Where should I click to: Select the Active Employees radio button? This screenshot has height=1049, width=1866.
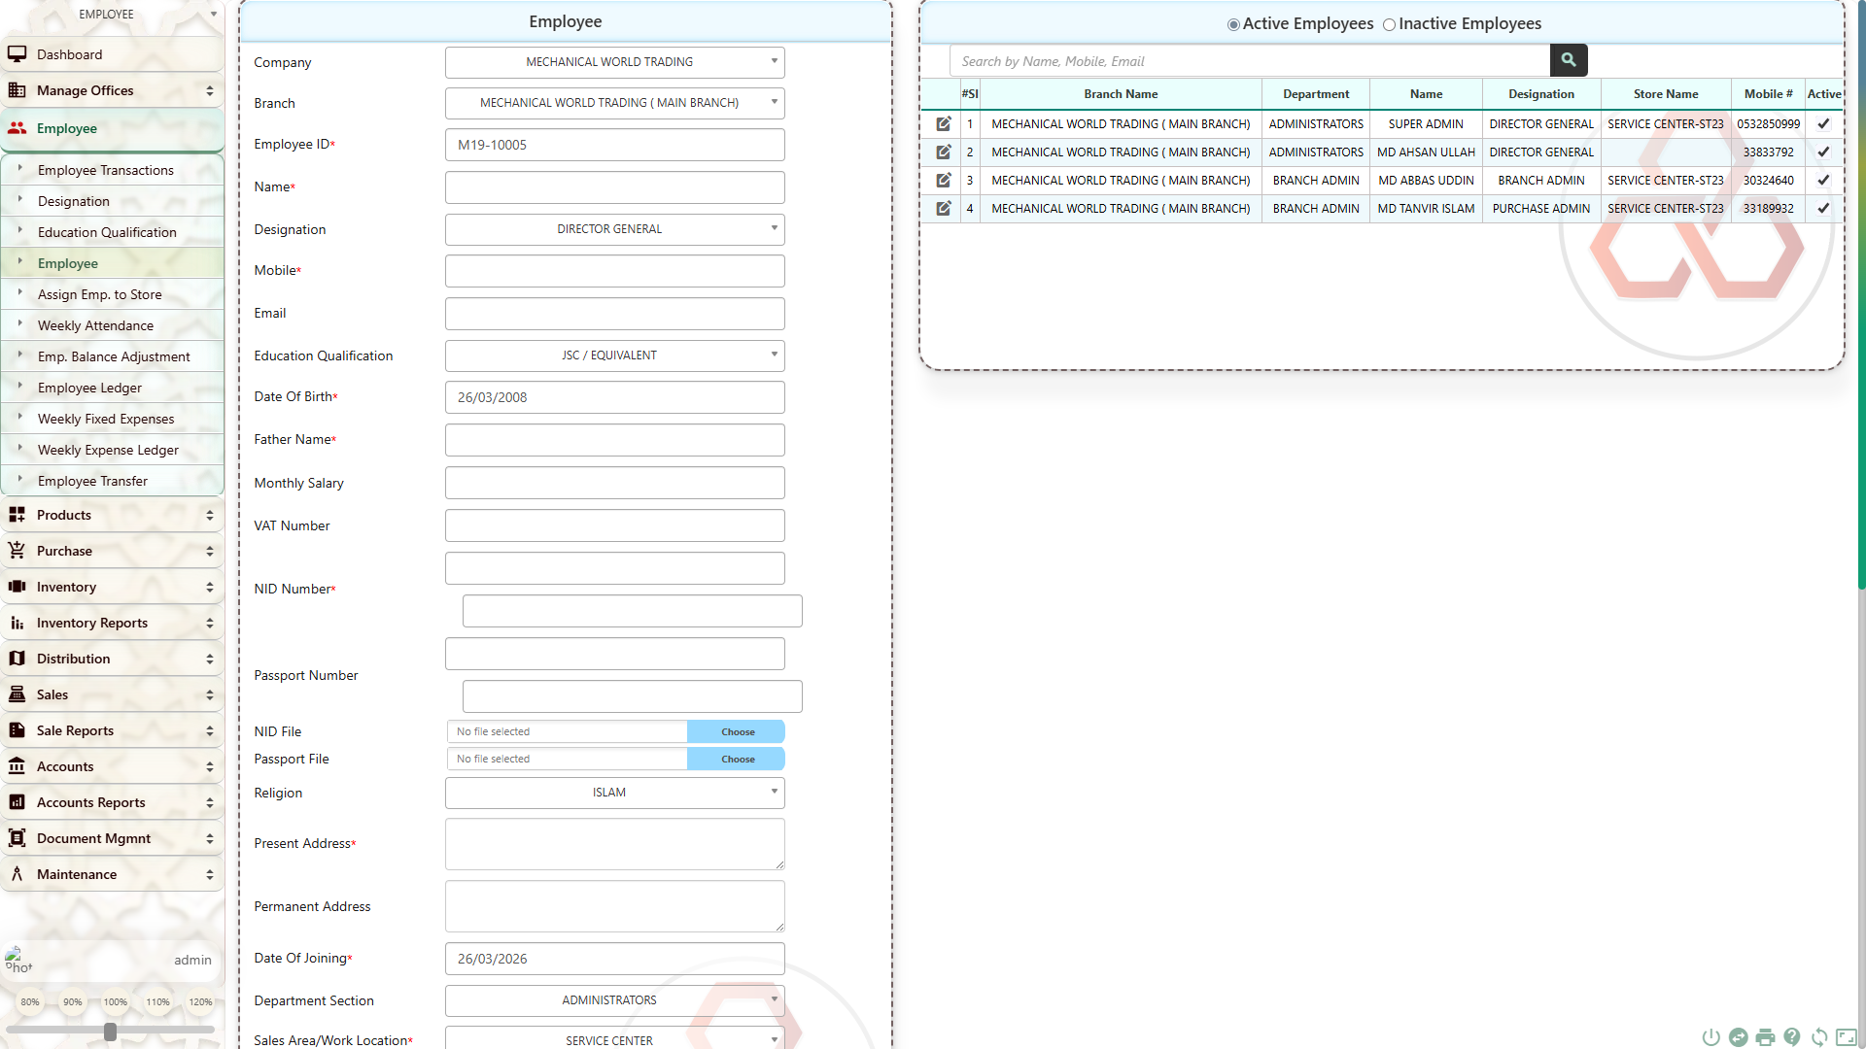tap(1233, 25)
